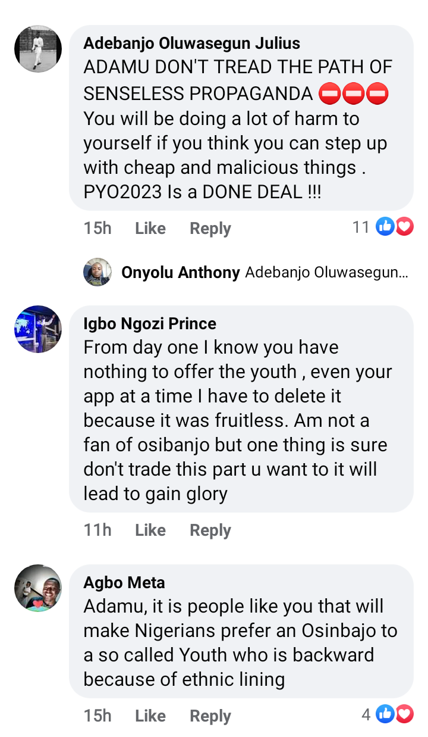This screenshot has height=737, width=428.
Task: Open Igbo Ngozi Prince's profile picture
Action: pyautogui.click(x=38, y=329)
